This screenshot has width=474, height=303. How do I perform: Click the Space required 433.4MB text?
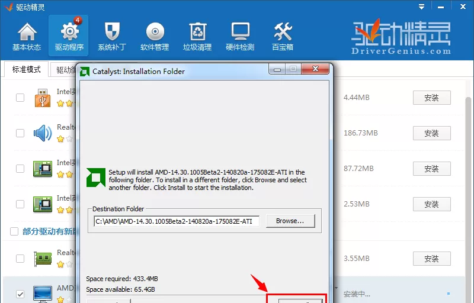pyautogui.click(x=122, y=279)
